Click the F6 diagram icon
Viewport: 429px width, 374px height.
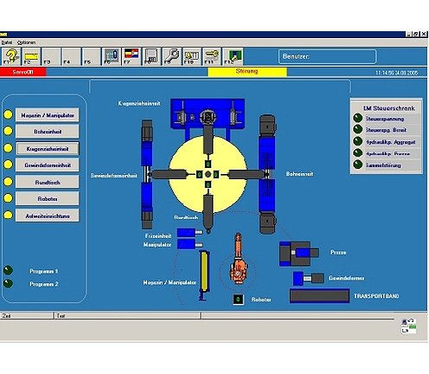(x=112, y=56)
